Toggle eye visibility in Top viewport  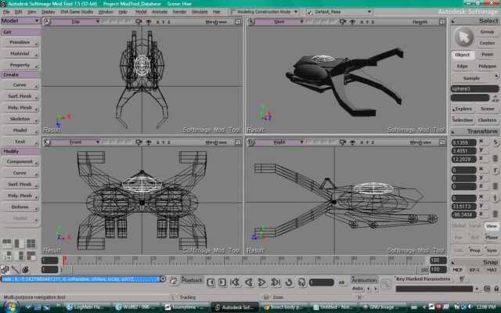[x=149, y=22]
